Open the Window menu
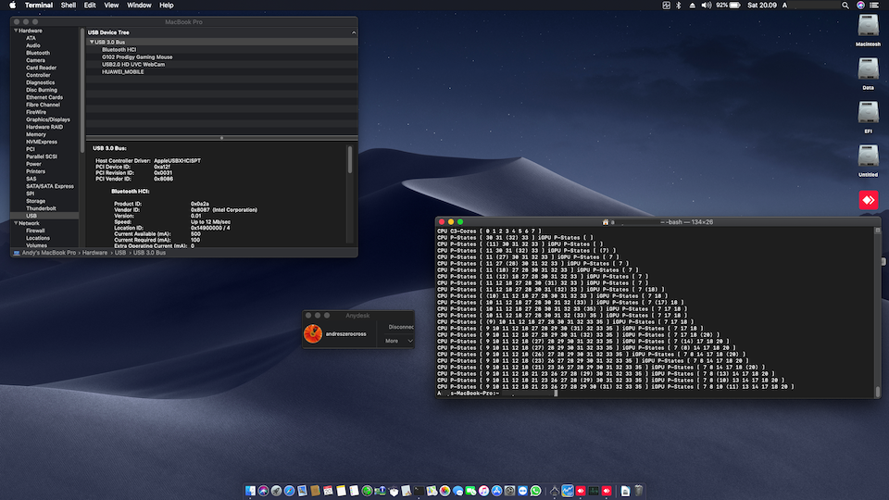889x500 pixels. [x=139, y=6]
